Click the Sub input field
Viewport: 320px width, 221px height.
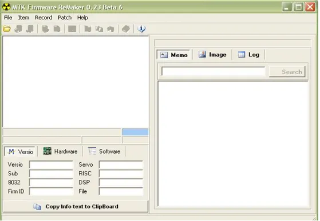(51, 174)
